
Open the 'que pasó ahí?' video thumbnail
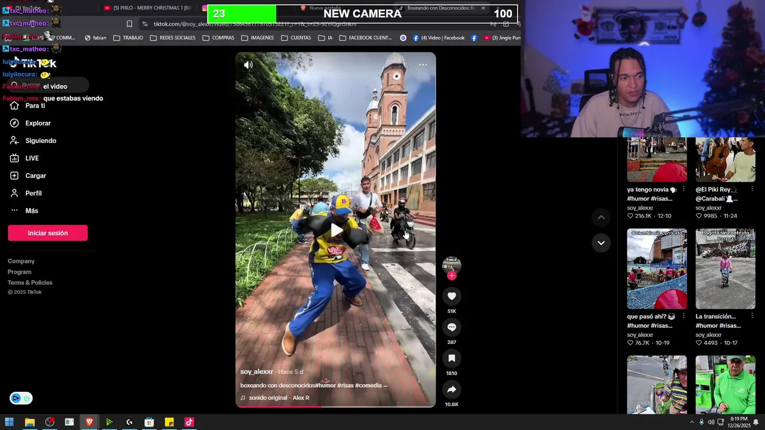(657, 269)
